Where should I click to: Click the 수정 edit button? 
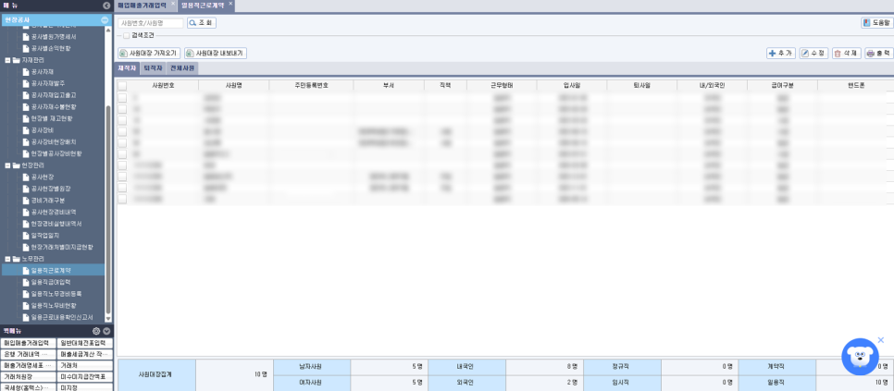pyautogui.click(x=813, y=53)
